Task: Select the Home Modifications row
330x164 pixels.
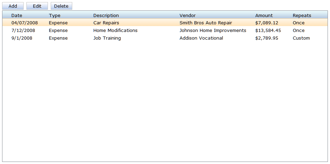Action: (x=165, y=30)
